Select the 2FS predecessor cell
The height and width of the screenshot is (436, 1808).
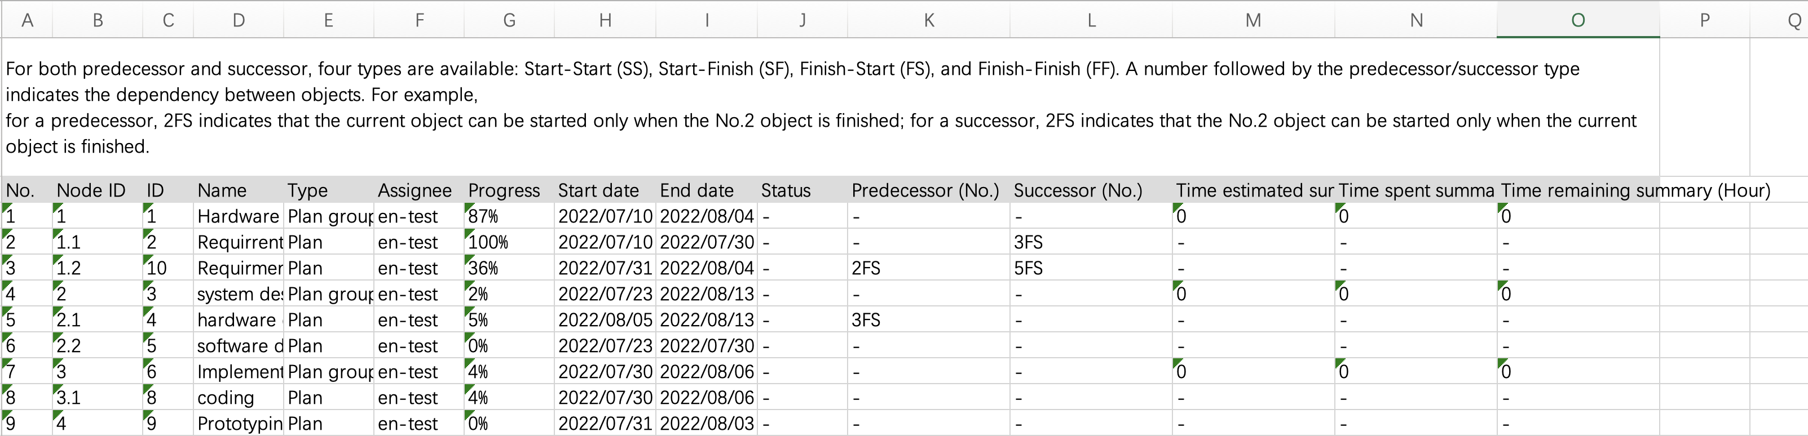click(928, 268)
